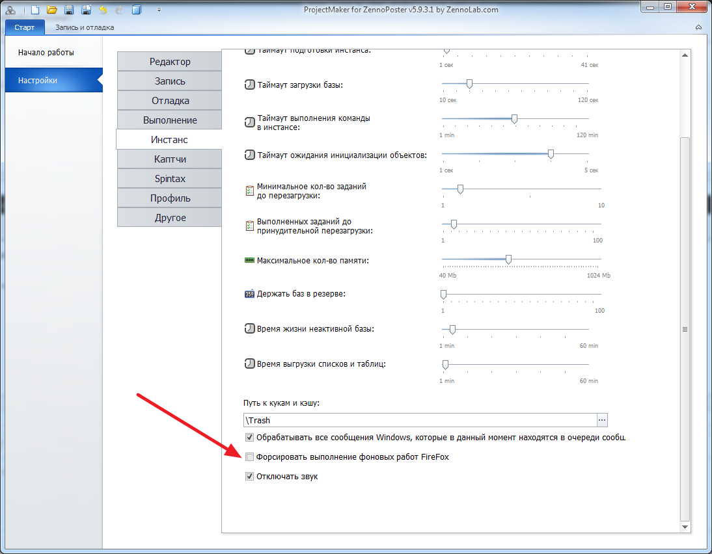Click the settings scrollbar down arrow
The image size is (712, 554).
[685, 527]
